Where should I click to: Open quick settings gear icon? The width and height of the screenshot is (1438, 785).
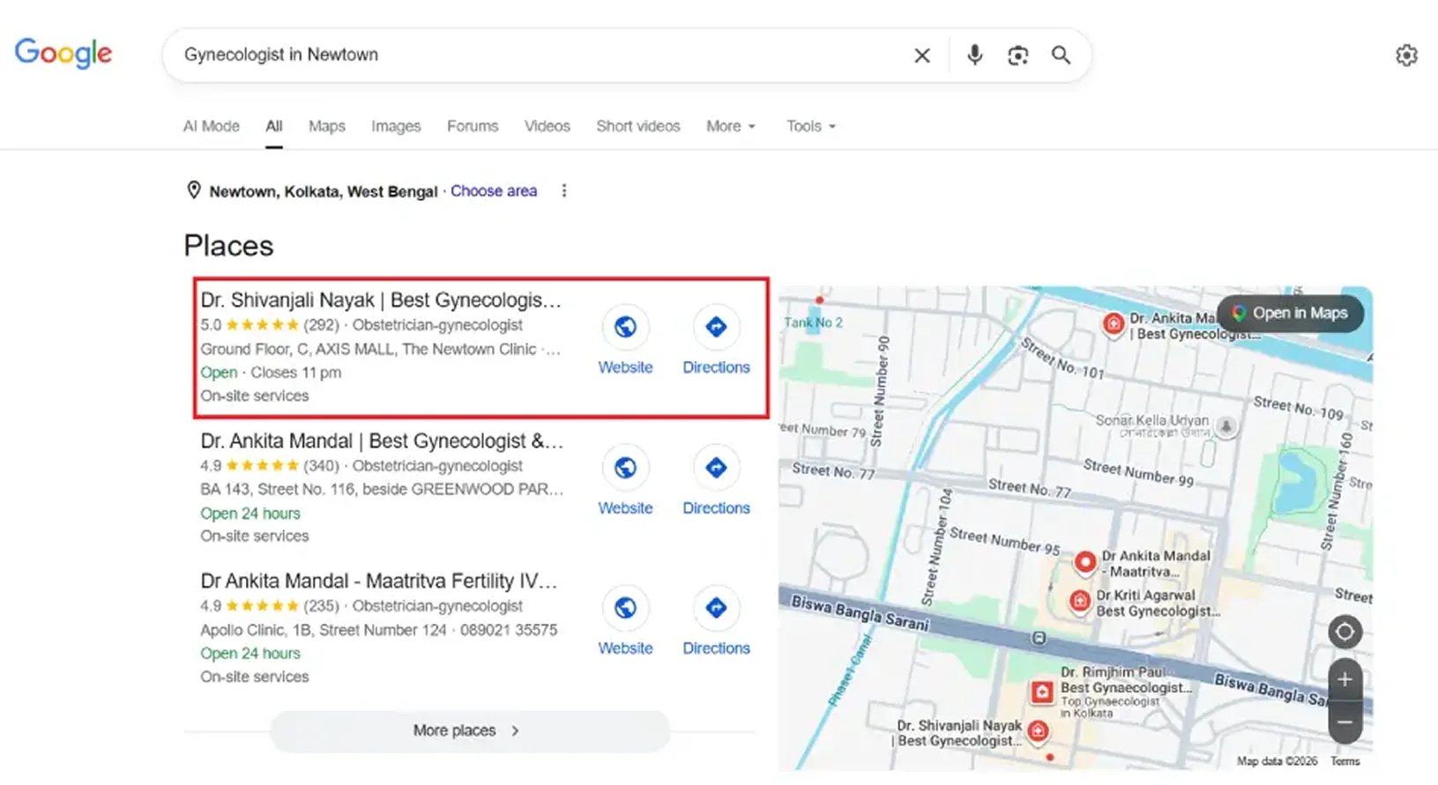(x=1406, y=56)
